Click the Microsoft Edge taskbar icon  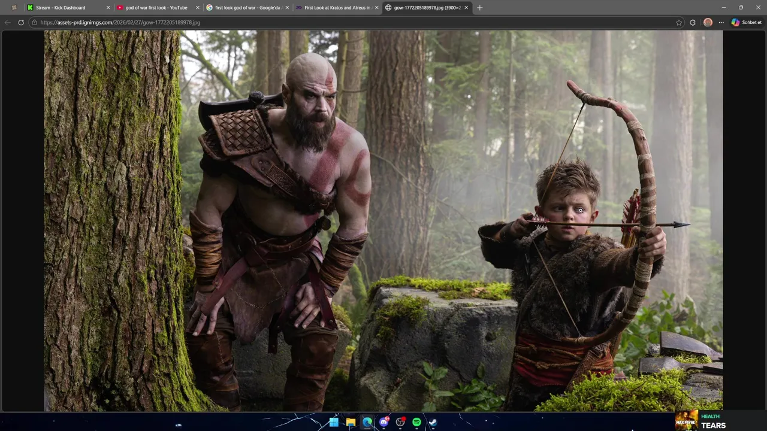tap(367, 422)
